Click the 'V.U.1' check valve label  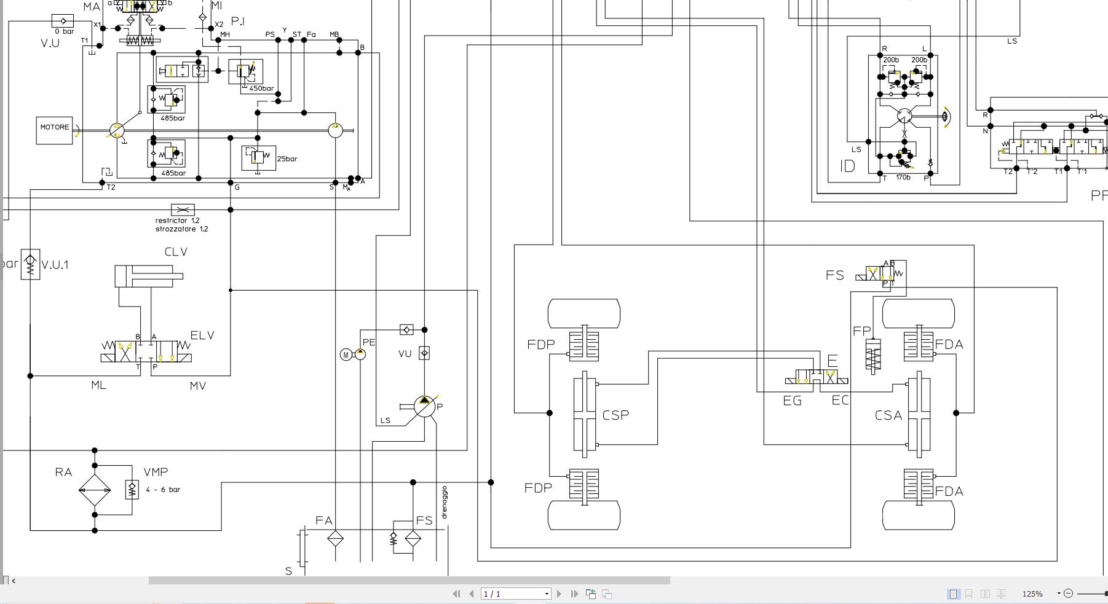(55, 265)
